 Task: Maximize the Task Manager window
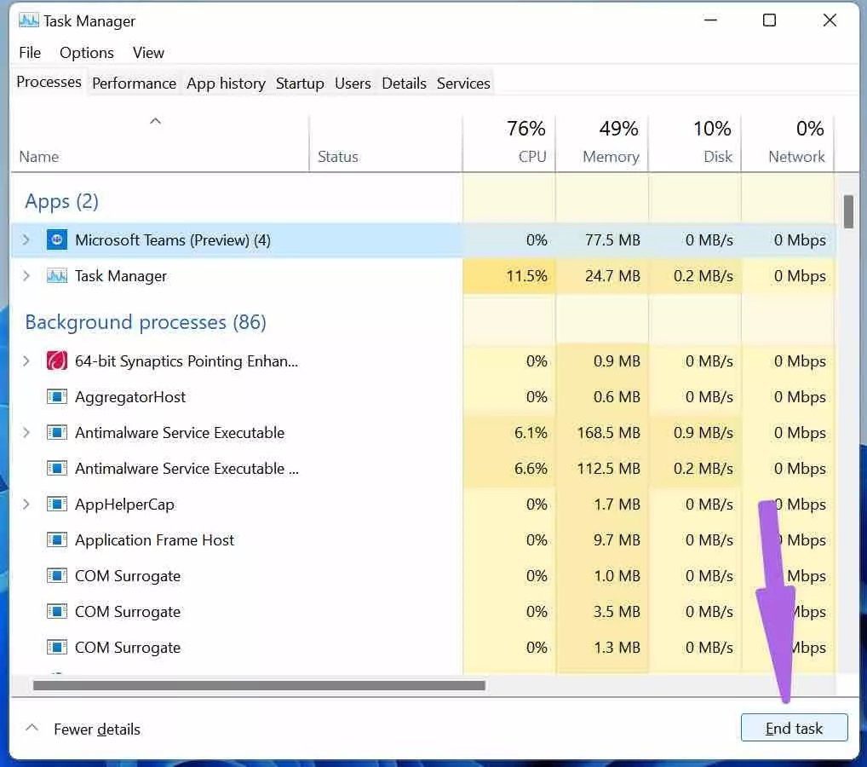[769, 20]
